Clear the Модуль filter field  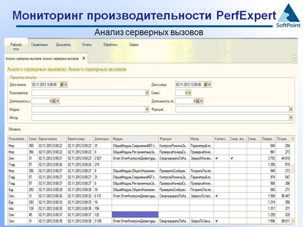[x=147, y=109]
